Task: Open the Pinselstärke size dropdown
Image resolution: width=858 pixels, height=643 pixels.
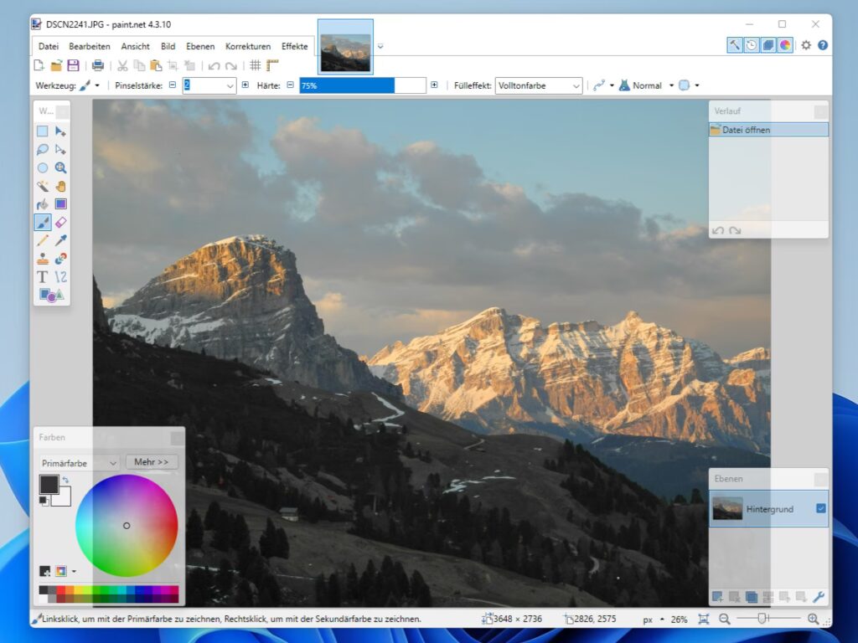Action: pyautogui.click(x=210, y=85)
